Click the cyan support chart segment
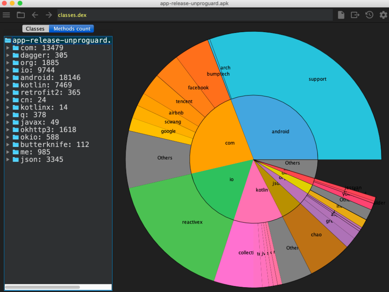Screen dimensions: 389x292 click(318, 79)
